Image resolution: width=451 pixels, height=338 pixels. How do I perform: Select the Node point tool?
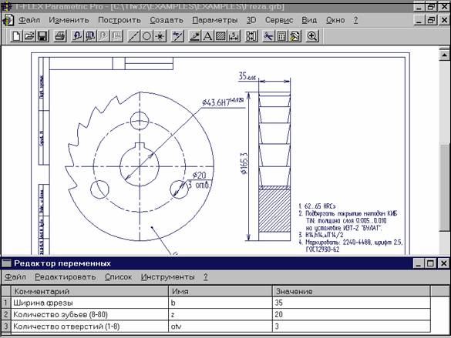point(160,36)
